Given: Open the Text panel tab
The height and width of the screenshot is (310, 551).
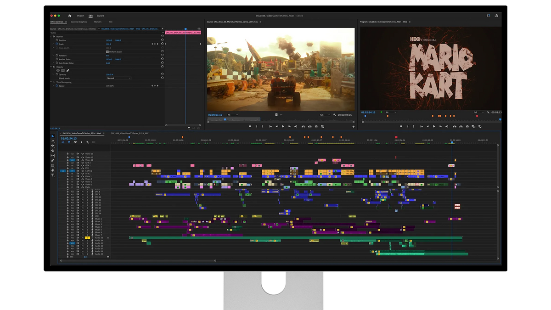Looking at the screenshot, I should pos(110,22).
